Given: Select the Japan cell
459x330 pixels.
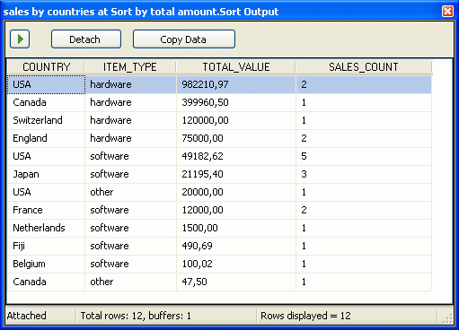Looking at the screenshot, I should coord(46,174).
